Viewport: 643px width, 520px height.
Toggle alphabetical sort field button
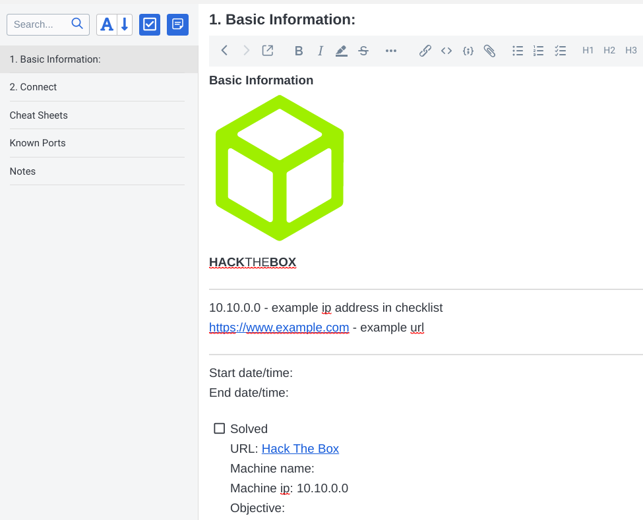pos(107,24)
